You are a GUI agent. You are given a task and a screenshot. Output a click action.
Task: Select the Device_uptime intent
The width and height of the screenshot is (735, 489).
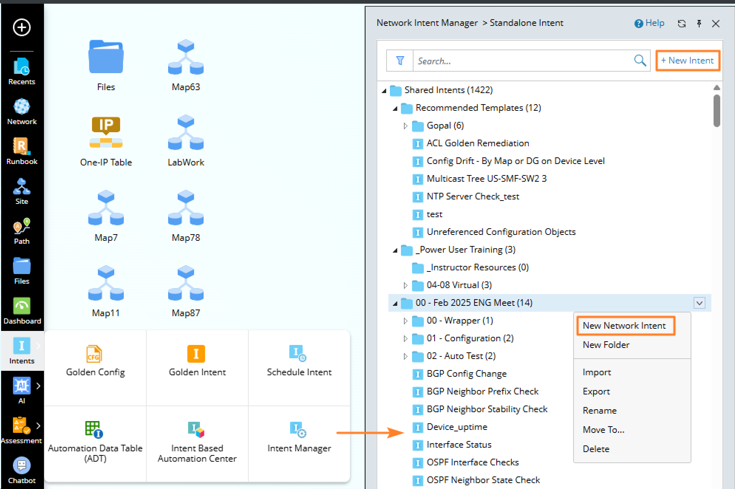[457, 427]
